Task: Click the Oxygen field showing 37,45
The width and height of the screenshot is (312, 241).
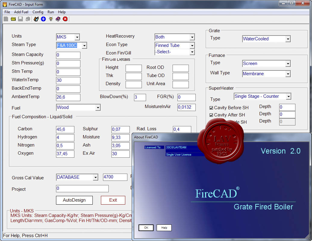Action: coord(65,154)
